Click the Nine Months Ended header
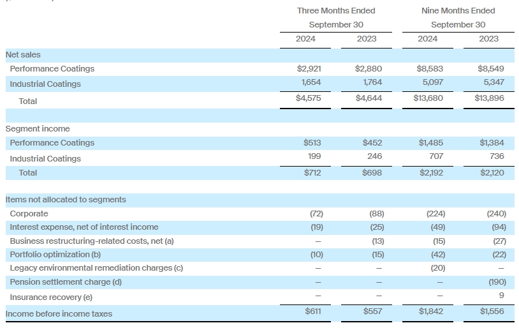The height and width of the screenshot is (330, 519). pos(458,11)
